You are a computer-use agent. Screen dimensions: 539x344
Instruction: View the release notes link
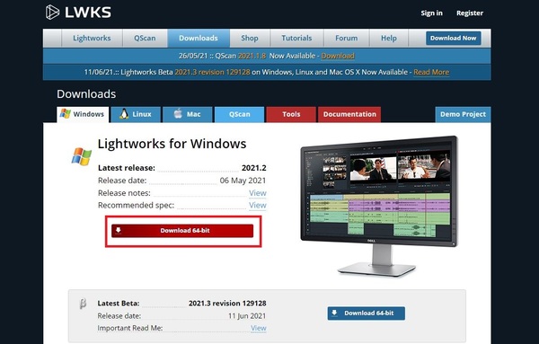click(258, 193)
